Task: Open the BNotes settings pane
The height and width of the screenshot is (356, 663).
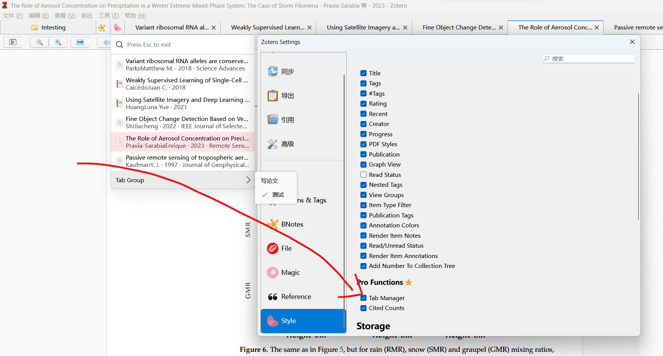Action: click(x=292, y=224)
